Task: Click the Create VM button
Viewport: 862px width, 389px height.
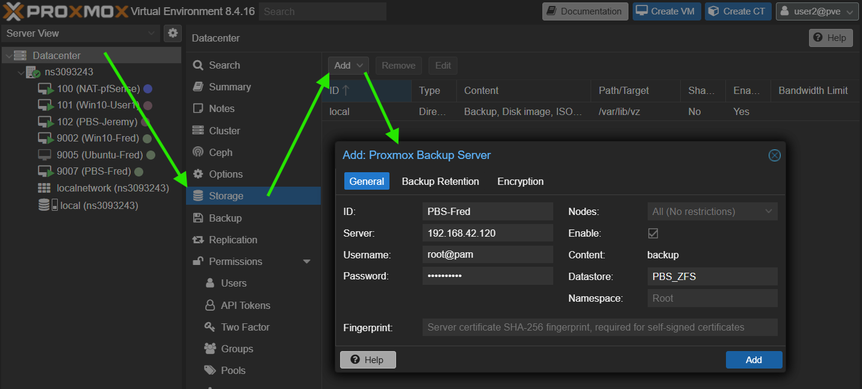Action: pyautogui.click(x=666, y=11)
